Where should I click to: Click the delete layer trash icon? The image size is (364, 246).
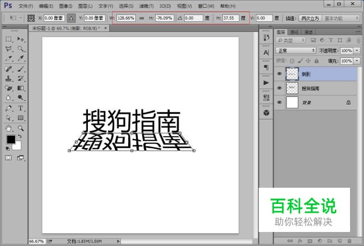click(x=349, y=241)
